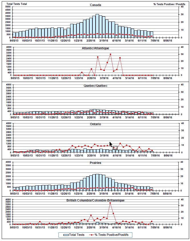The image size is (190, 241).
Task: Click the highest red peak in British Columbia chart
Action: pos(110,203)
